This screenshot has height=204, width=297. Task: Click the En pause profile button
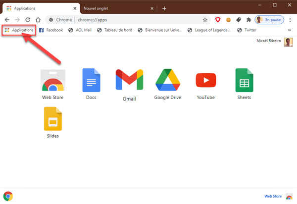269,20
